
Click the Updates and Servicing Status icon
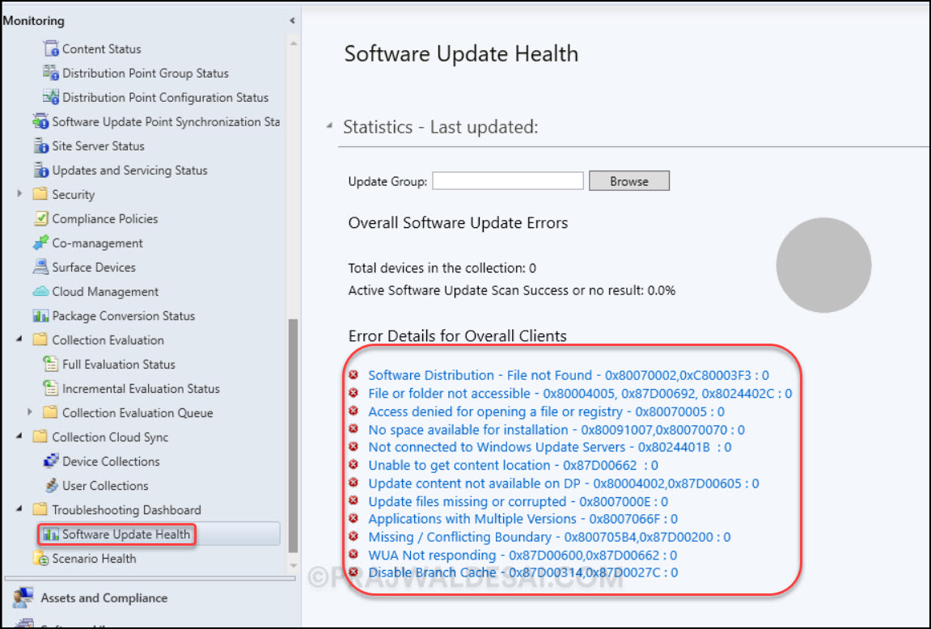tap(40, 171)
